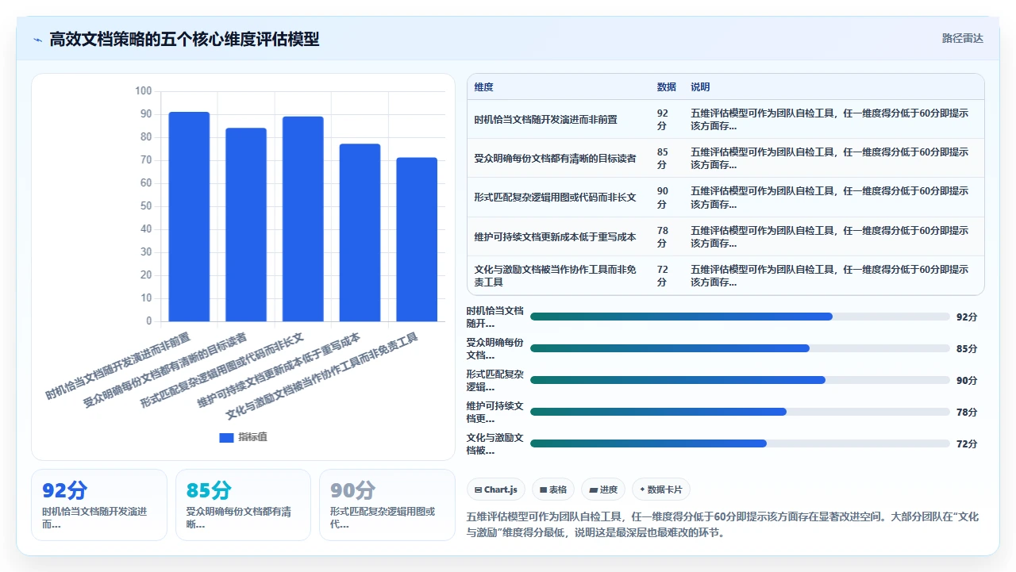
Task: Click the second chart bar for 受众明确
Action: [246, 225]
